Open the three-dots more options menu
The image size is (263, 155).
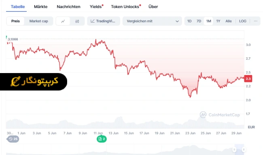[x=255, y=21]
